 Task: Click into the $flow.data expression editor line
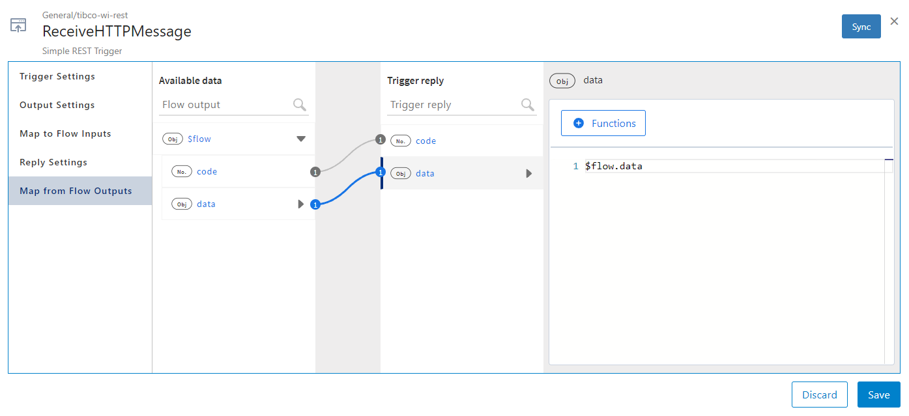tap(717, 167)
